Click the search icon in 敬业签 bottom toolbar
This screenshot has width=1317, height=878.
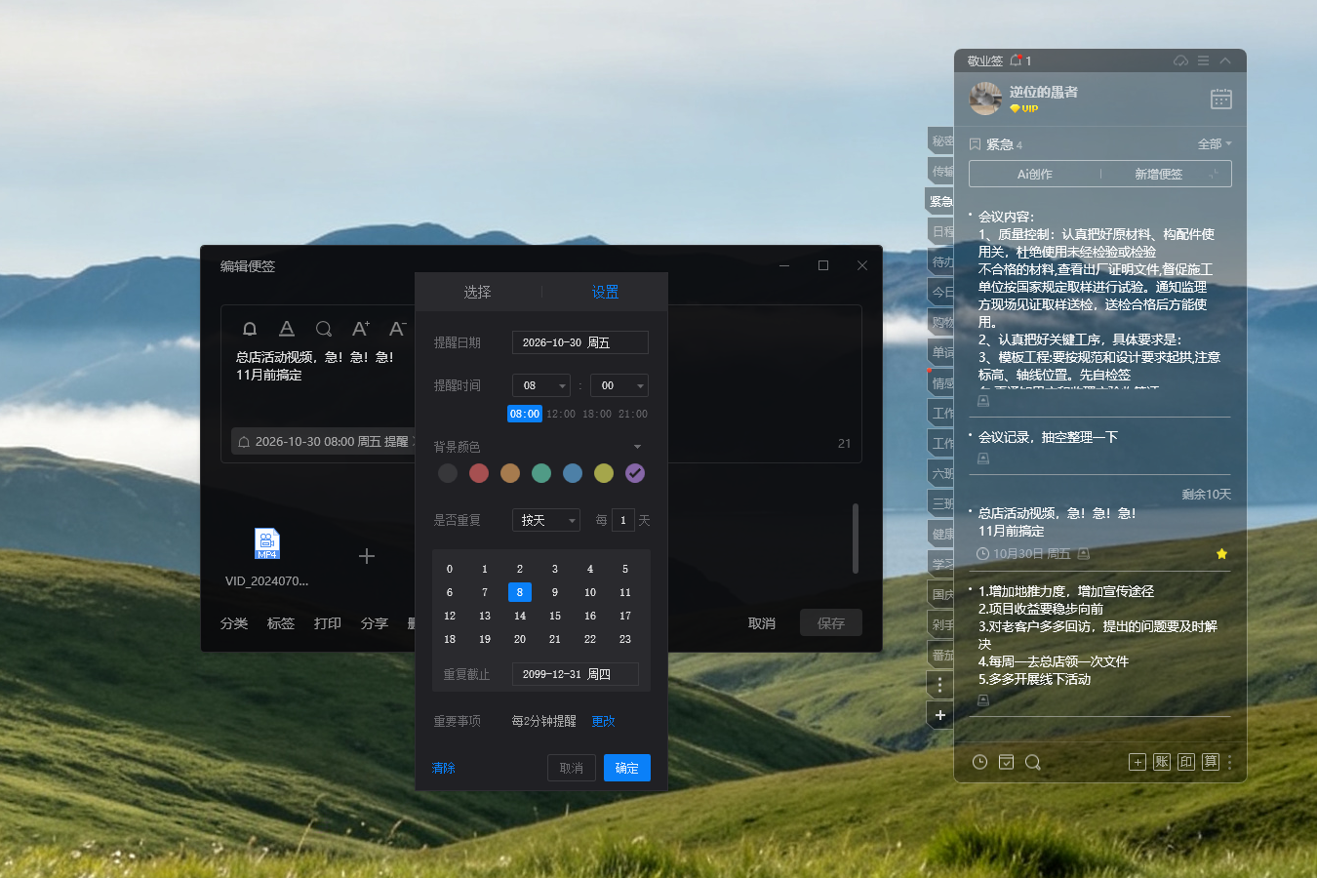point(1033,762)
